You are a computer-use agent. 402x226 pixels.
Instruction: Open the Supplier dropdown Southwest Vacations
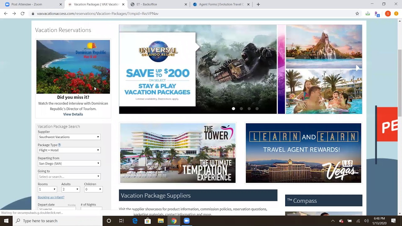69,137
